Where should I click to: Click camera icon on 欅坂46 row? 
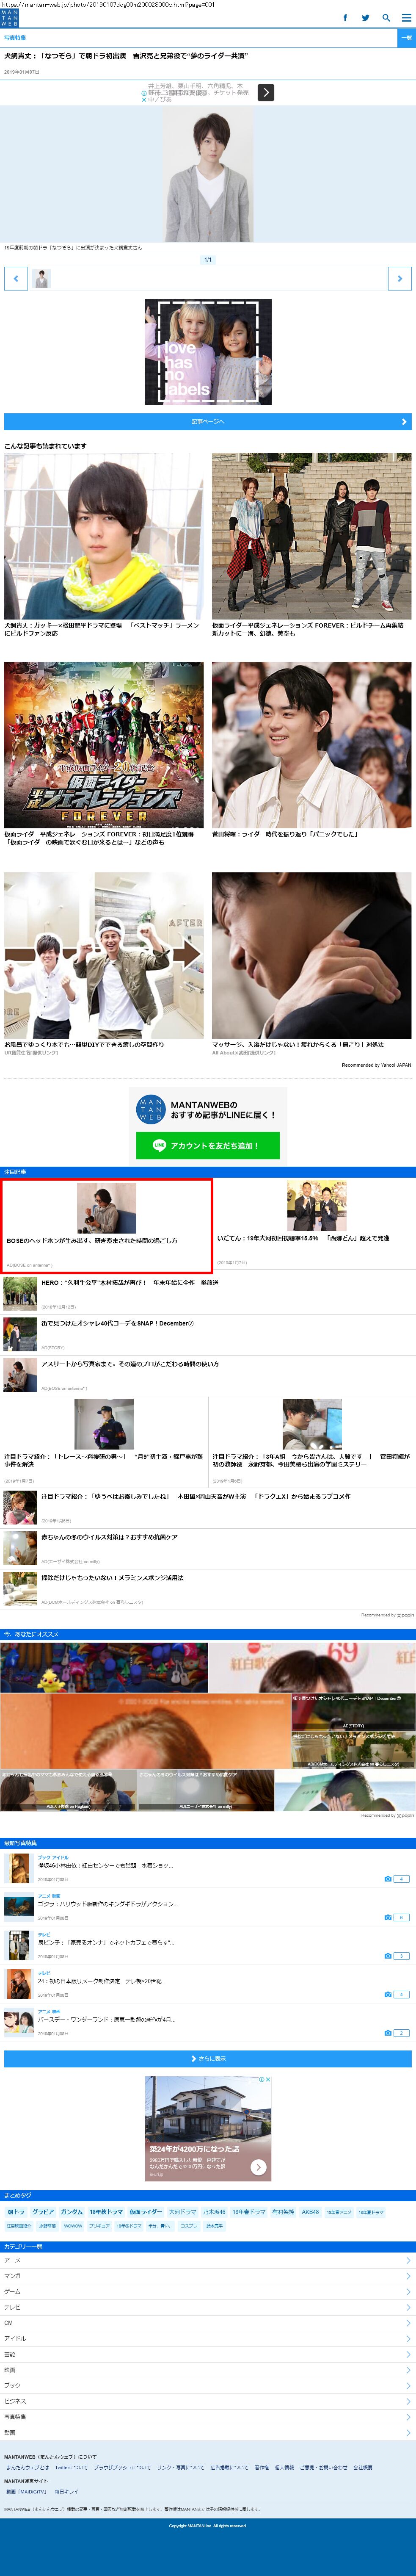coord(388,1879)
